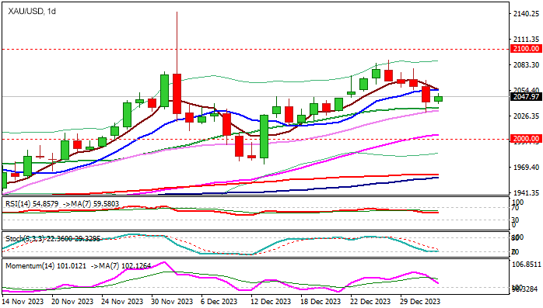This screenshot has height=308, width=543.
Task: Click the 2026.35 price axis value
Action: (x=526, y=116)
